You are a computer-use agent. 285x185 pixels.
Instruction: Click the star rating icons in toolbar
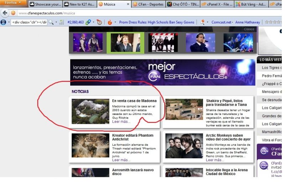(273, 22)
